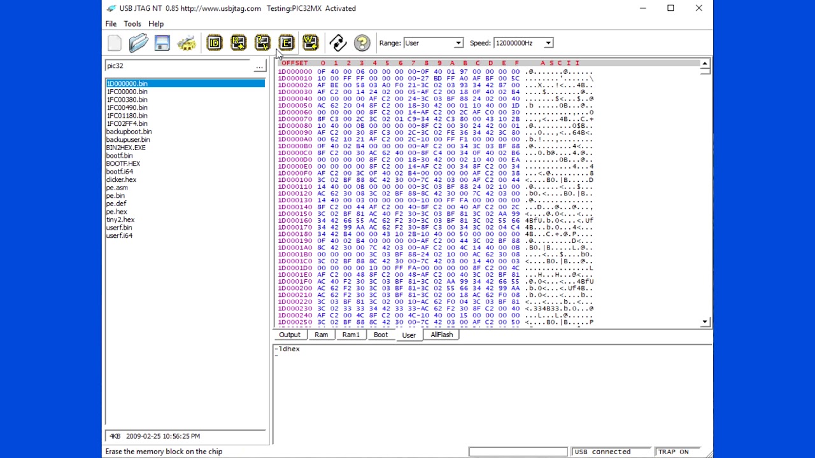Detect the chip with the ID icon
Viewport: 815px width, 458px height.
(215, 43)
